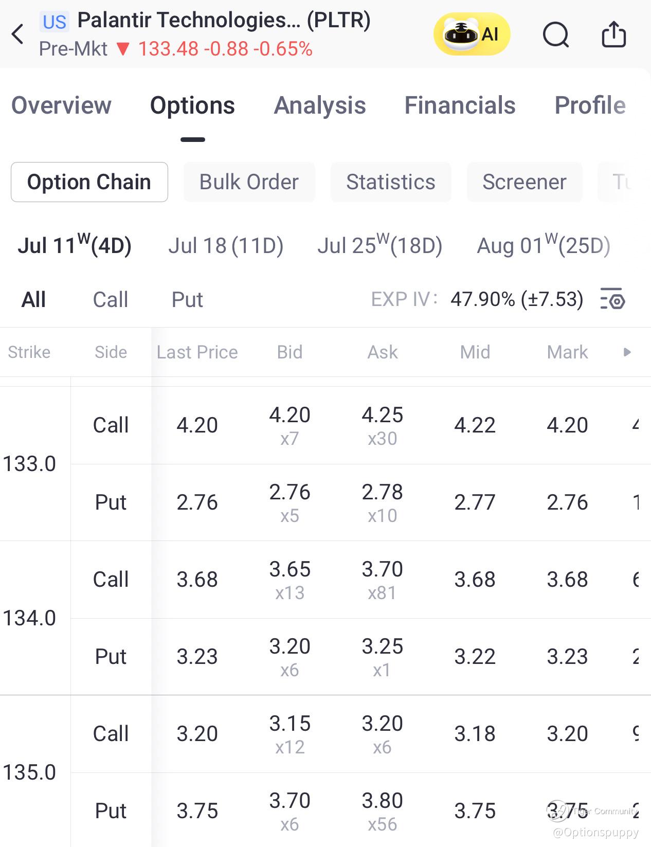Image resolution: width=651 pixels, height=847 pixels.
Task: Show All calls and puts
Action: coord(33,300)
